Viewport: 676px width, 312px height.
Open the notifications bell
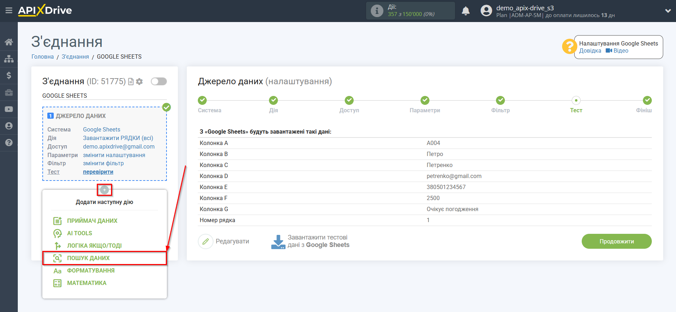pos(466,11)
